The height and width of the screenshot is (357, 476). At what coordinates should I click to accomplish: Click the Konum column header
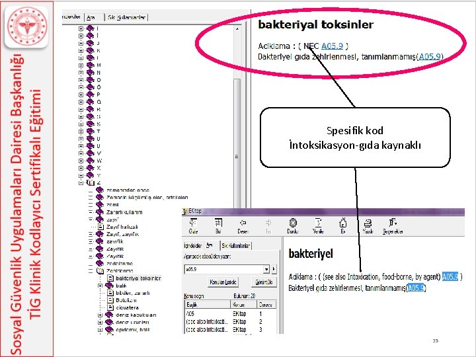243,305
